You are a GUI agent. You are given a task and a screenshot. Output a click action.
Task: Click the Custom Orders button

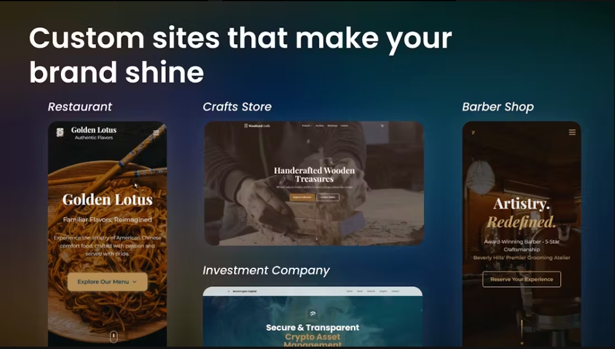click(328, 197)
